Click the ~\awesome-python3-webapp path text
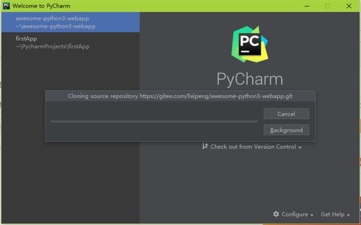 pyautogui.click(x=56, y=26)
